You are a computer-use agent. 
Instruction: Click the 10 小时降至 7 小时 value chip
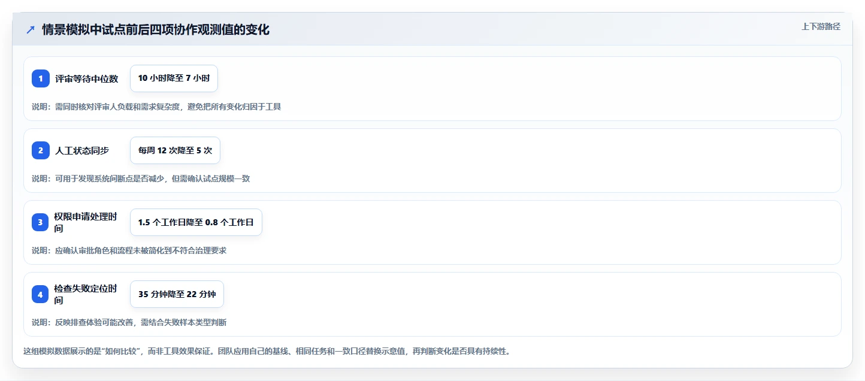(x=174, y=78)
